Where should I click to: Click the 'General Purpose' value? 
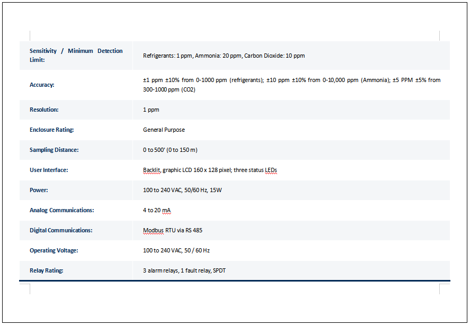coord(164,130)
